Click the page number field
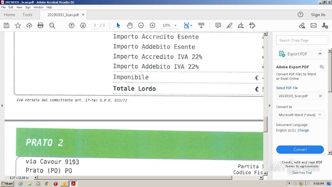This screenshot has height=187, width=332. coord(95,25)
